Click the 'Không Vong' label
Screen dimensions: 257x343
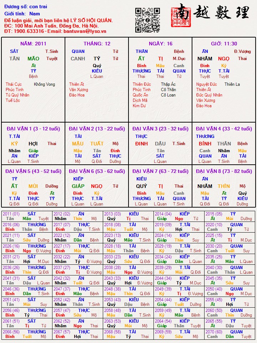coord(44,84)
